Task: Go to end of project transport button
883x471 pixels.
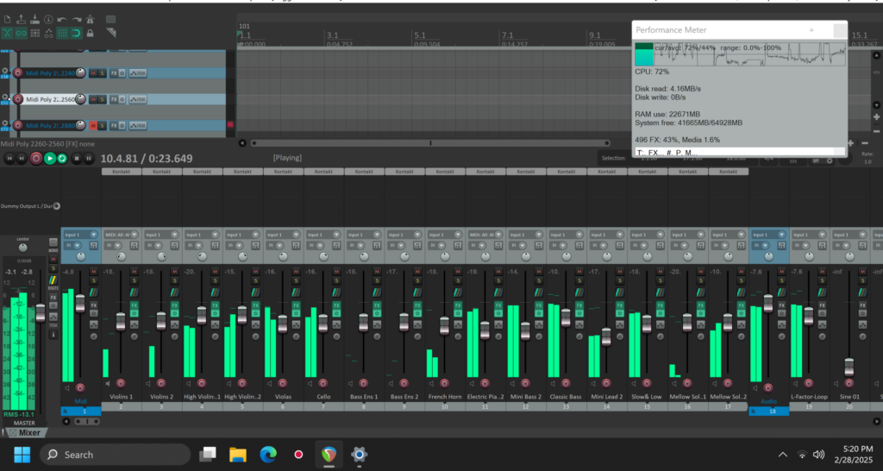Action: (x=22, y=159)
